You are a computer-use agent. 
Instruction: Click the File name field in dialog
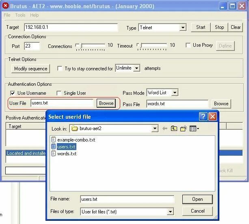pyautogui.click(x=127, y=199)
